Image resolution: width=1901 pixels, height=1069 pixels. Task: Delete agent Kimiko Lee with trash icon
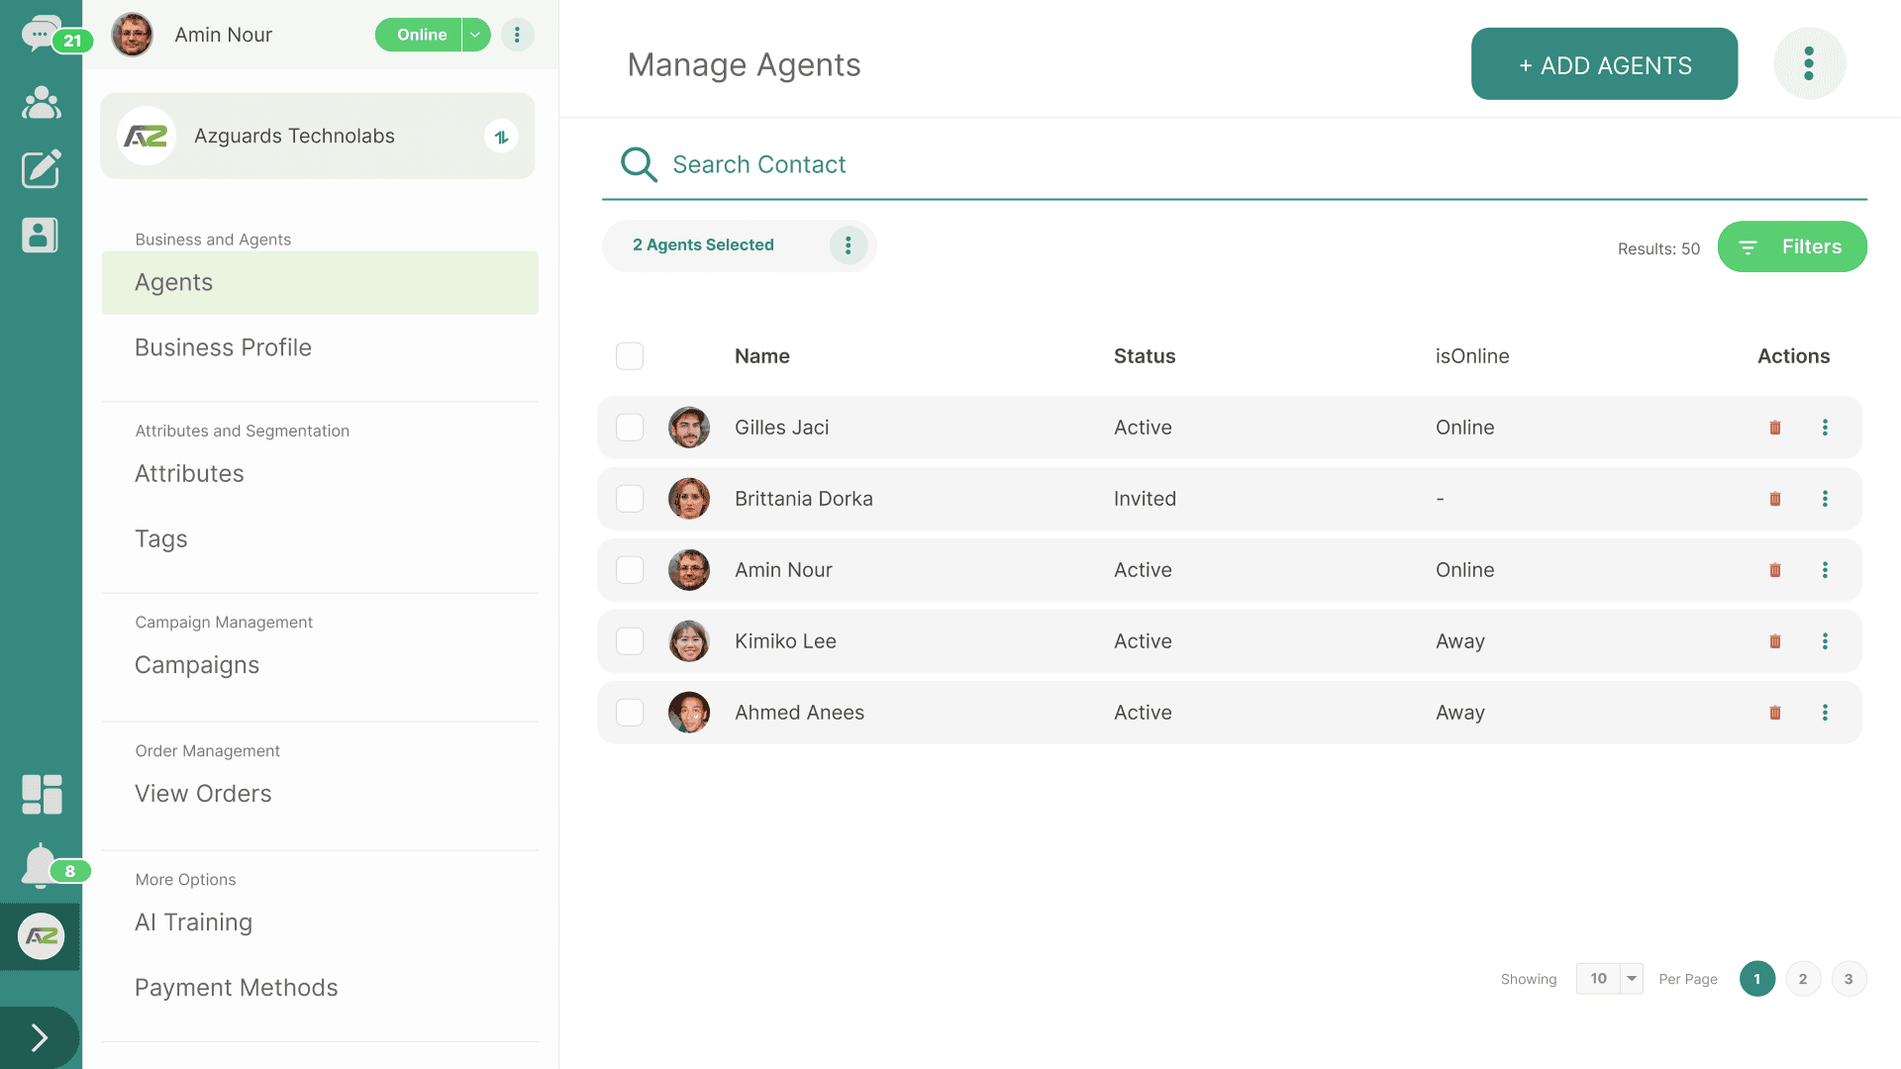[x=1775, y=641]
